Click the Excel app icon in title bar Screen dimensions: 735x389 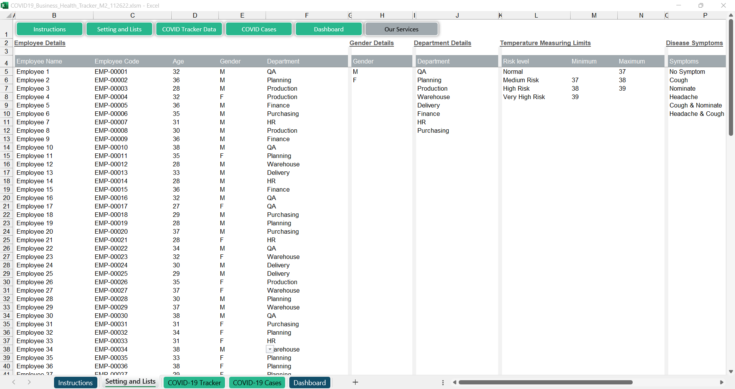[x=5, y=5]
